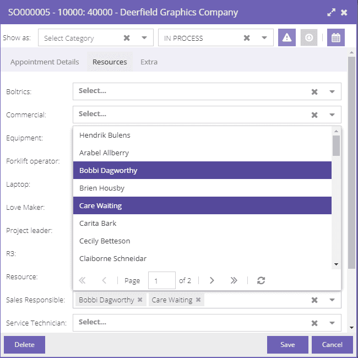Clear the Service Technician selection

point(314,323)
